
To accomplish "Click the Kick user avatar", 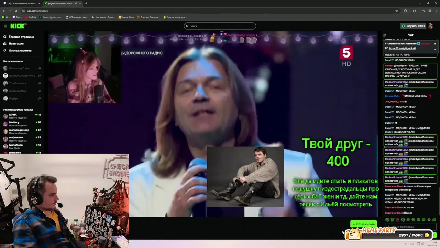I will point(430,26).
